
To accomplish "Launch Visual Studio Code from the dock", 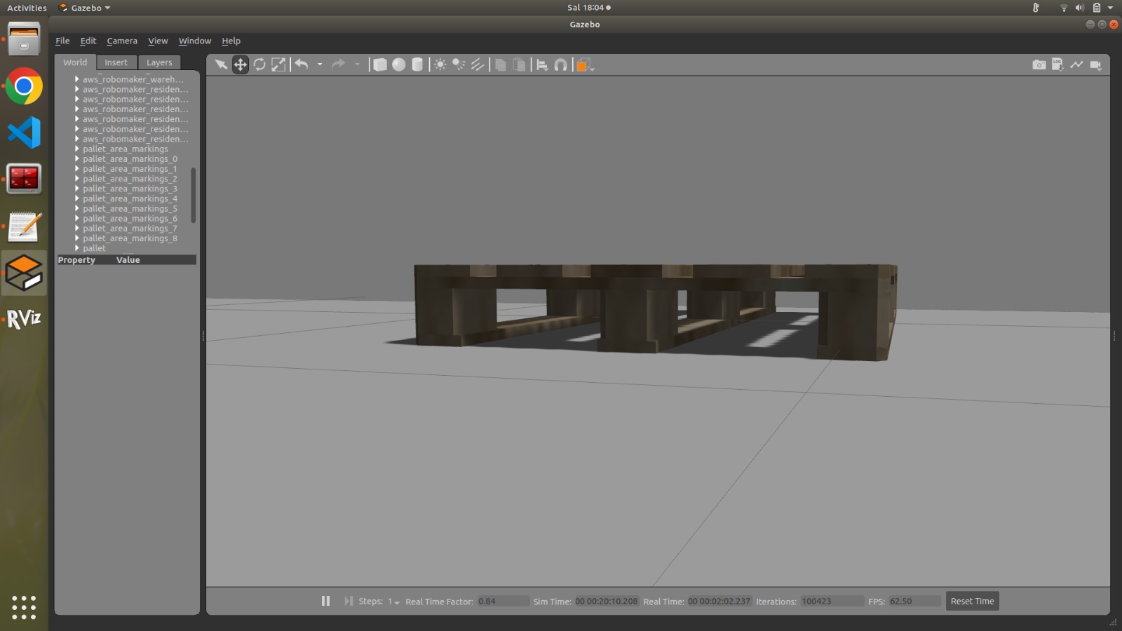I will [24, 133].
